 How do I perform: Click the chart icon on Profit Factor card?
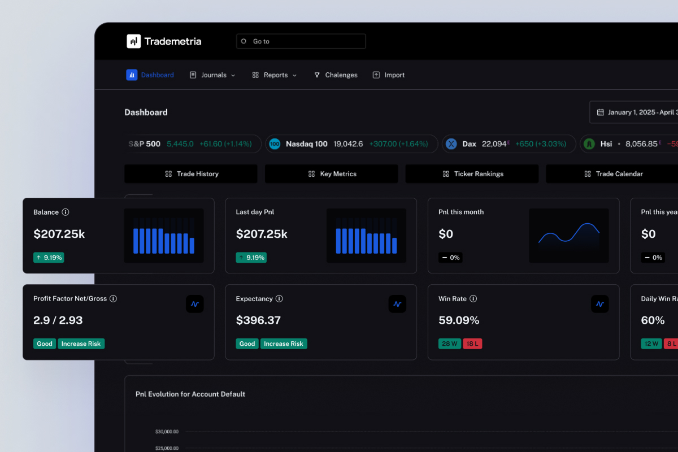click(195, 304)
